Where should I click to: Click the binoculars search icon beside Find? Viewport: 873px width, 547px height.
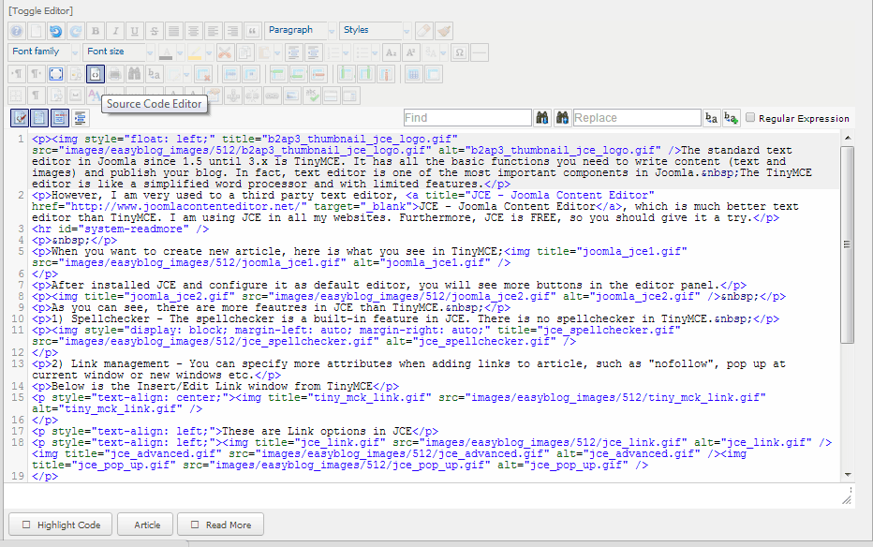click(x=542, y=118)
